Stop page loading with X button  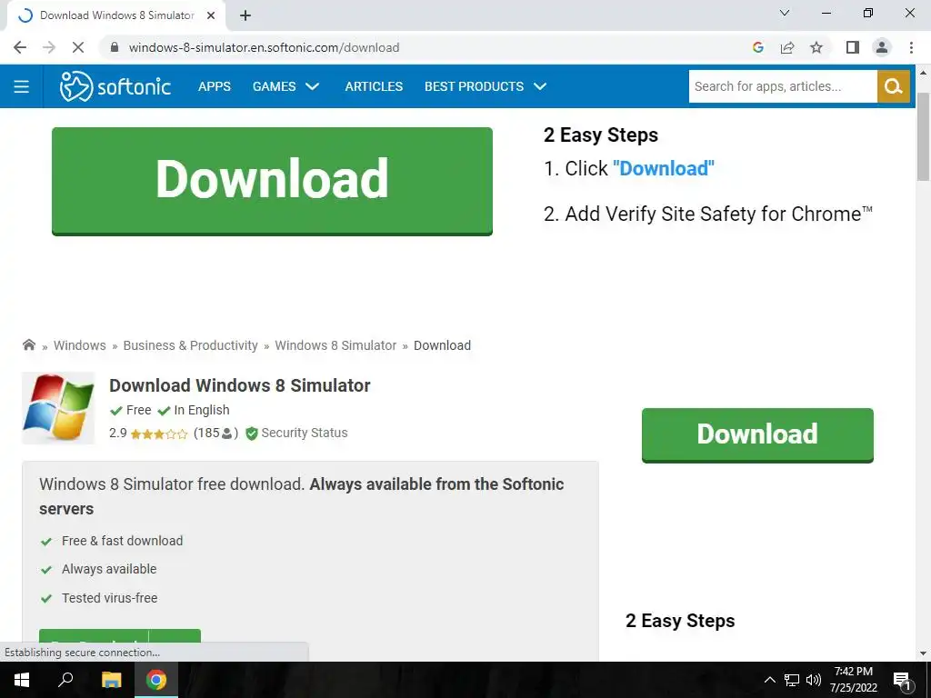(78, 47)
